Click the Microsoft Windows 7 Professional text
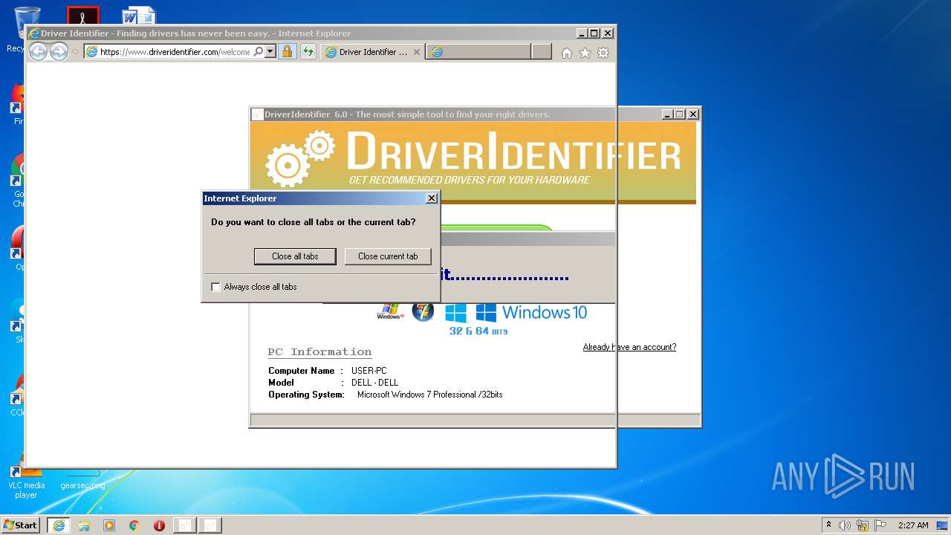The image size is (951, 535). 429,395
